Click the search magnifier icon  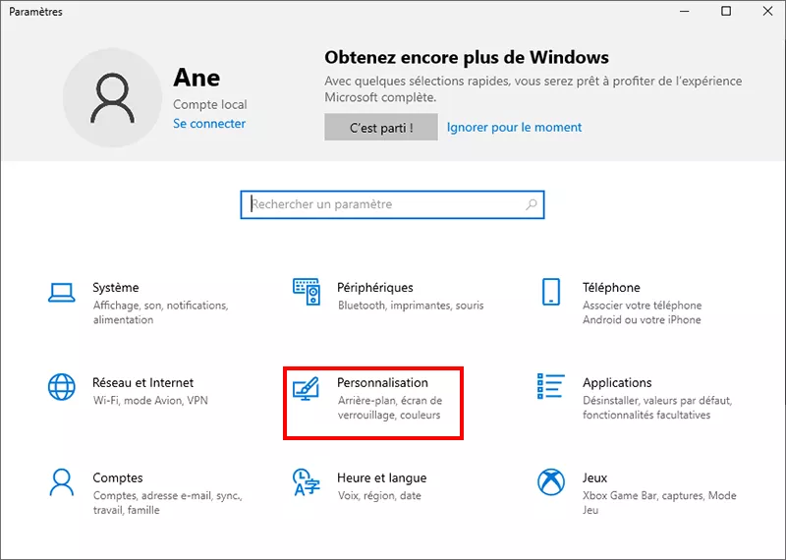coord(532,205)
